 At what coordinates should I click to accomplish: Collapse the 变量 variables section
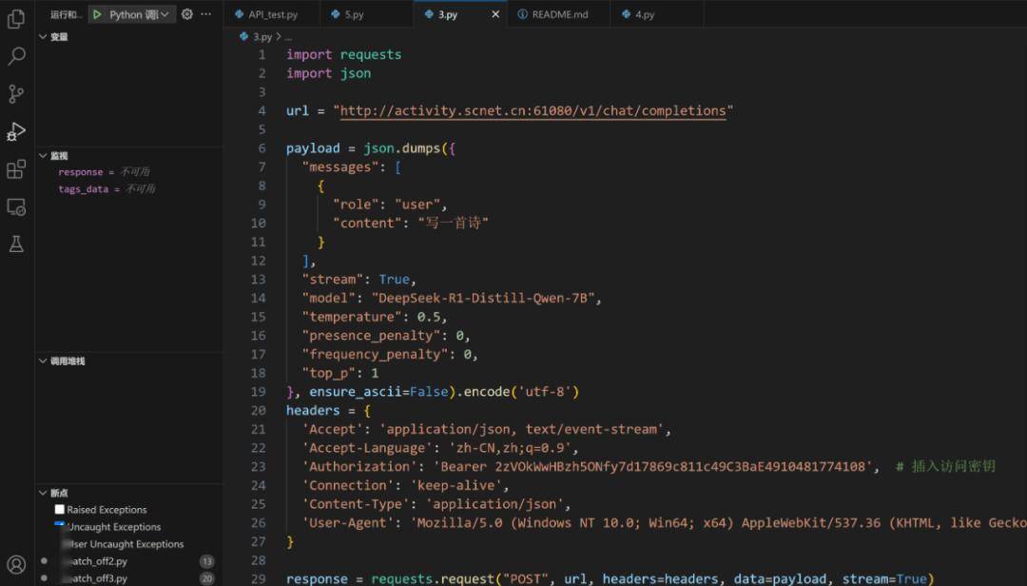(x=44, y=37)
